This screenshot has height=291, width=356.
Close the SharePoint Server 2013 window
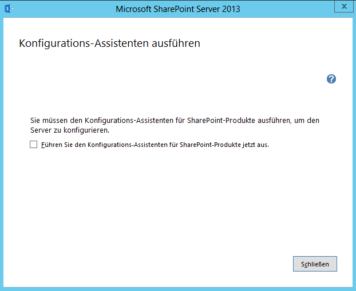point(344,6)
